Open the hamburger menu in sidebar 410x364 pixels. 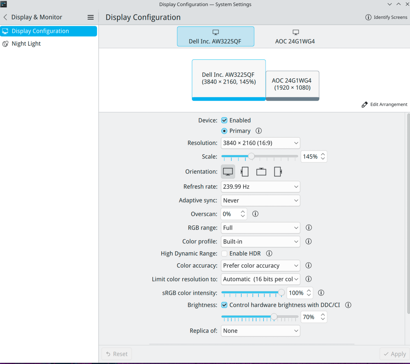[91, 17]
